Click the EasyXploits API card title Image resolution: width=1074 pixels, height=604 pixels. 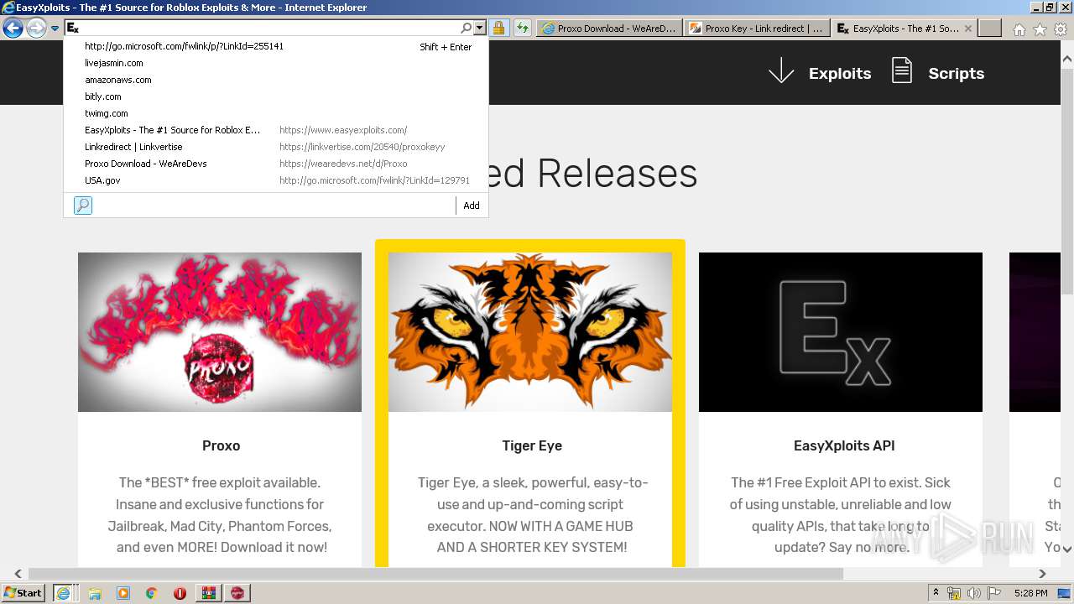click(x=844, y=445)
